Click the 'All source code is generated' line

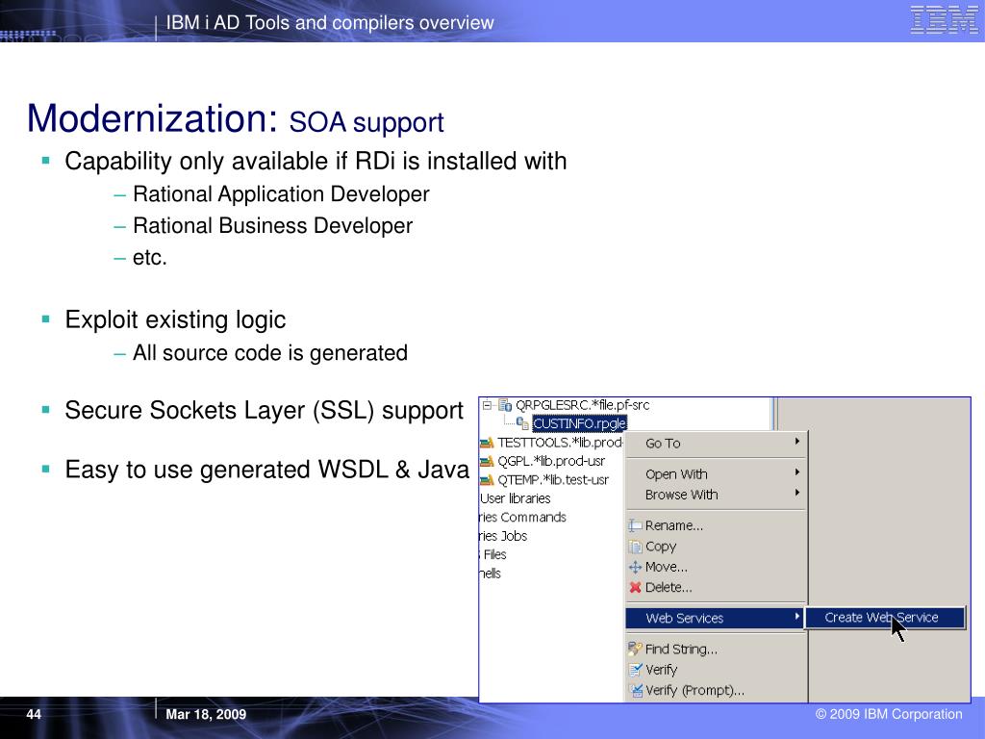(270, 353)
